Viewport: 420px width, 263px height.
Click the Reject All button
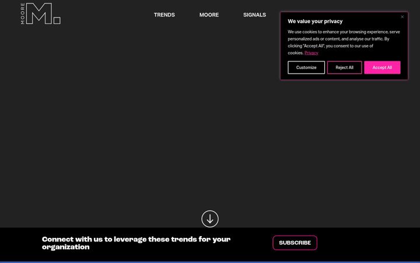pyautogui.click(x=344, y=67)
